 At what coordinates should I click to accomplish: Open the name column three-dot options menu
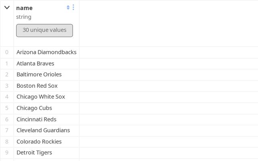(73, 7)
